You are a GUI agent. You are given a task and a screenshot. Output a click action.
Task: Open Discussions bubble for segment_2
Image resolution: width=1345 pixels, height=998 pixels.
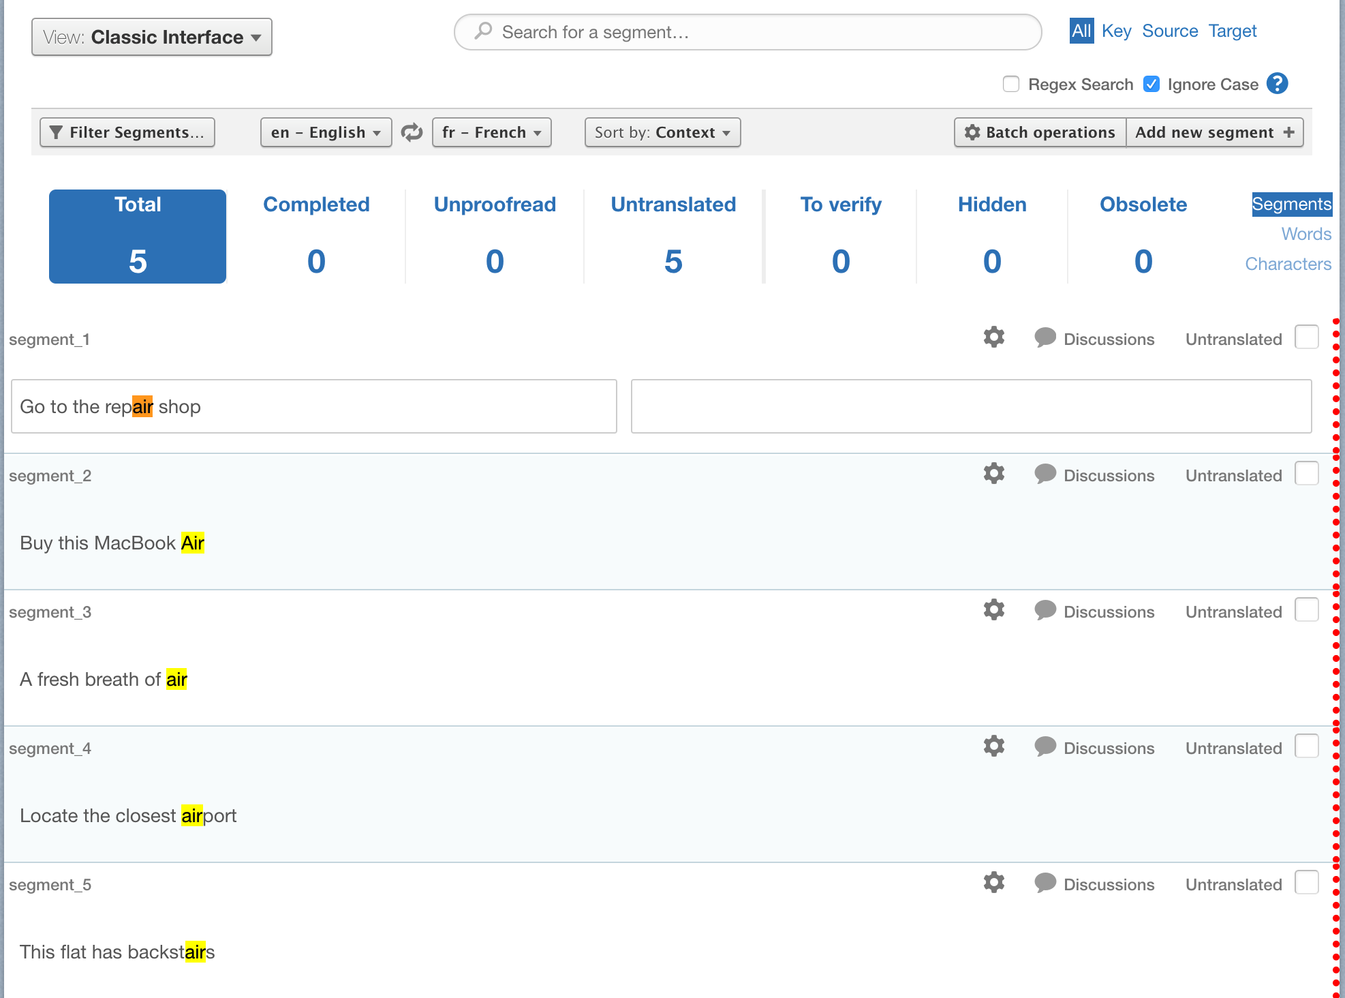click(1045, 474)
